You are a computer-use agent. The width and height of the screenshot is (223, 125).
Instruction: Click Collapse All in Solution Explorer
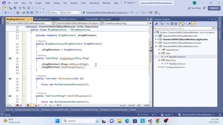click(x=172, y=24)
